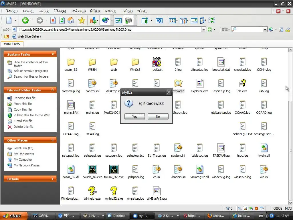This screenshot has height=220, width=293.
Task: Click No in the MyIE2 dialog
Action: pyautogui.click(x=158, y=117)
